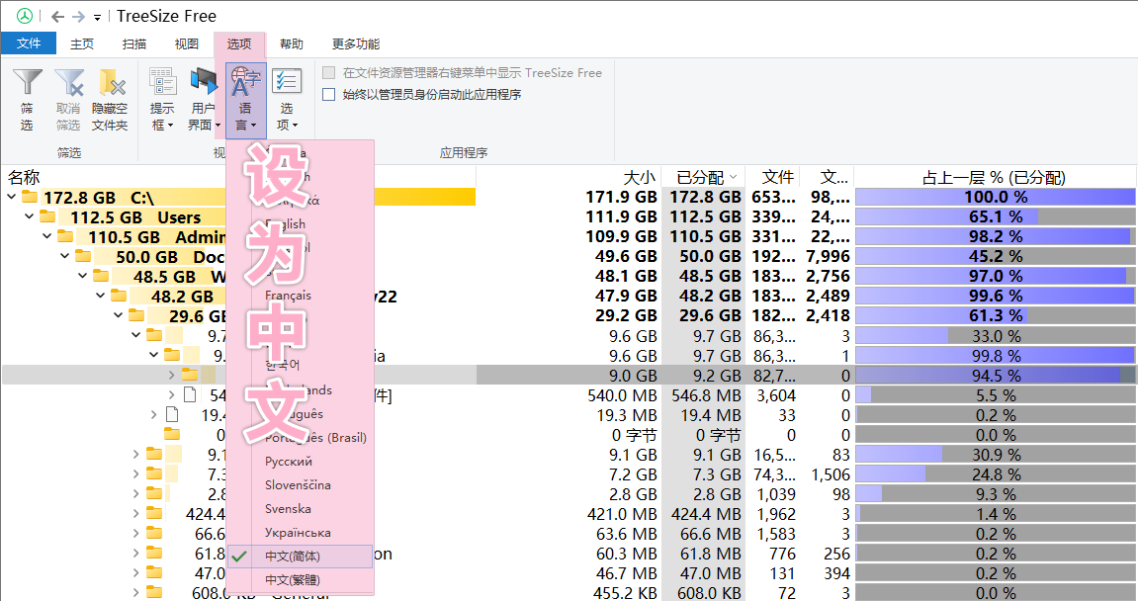The image size is (1138, 601).
Task: Switch to the 更多功能 tab
Action: click(356, 43)
